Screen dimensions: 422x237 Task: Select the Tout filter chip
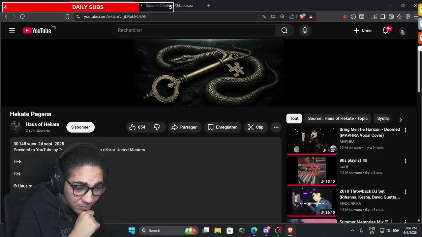[294, 118]
